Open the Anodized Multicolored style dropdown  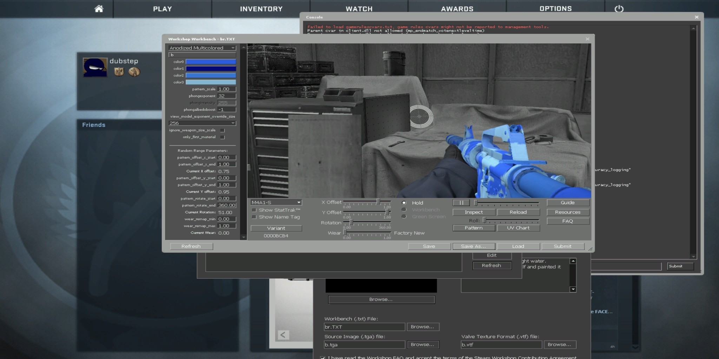[202, 48]
